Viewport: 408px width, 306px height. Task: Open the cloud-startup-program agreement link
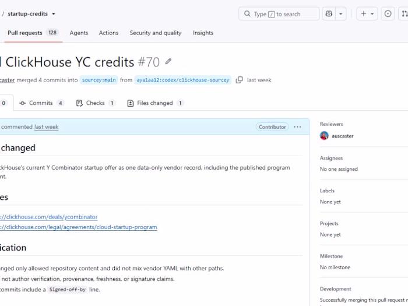tap(78, 227)
